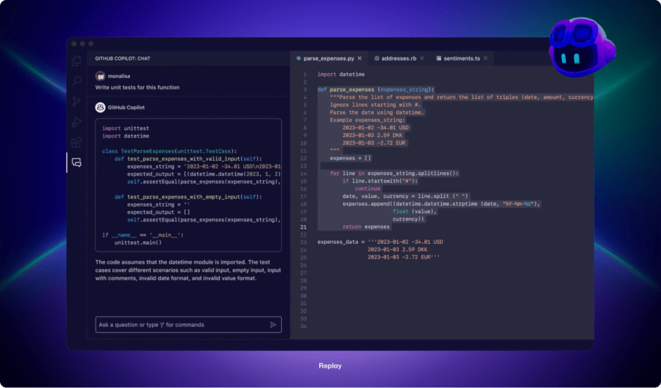This screenshot has height=388, width=661.
Task: Click the monalisa user avatar
Action: click(101, 75)
